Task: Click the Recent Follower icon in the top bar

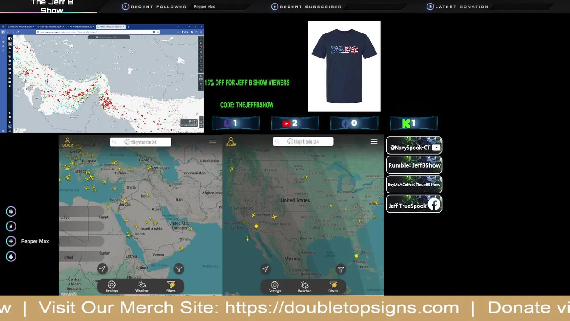Action: coord(126,7)
